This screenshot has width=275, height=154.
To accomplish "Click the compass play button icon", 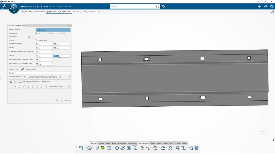I will point(14,8).
